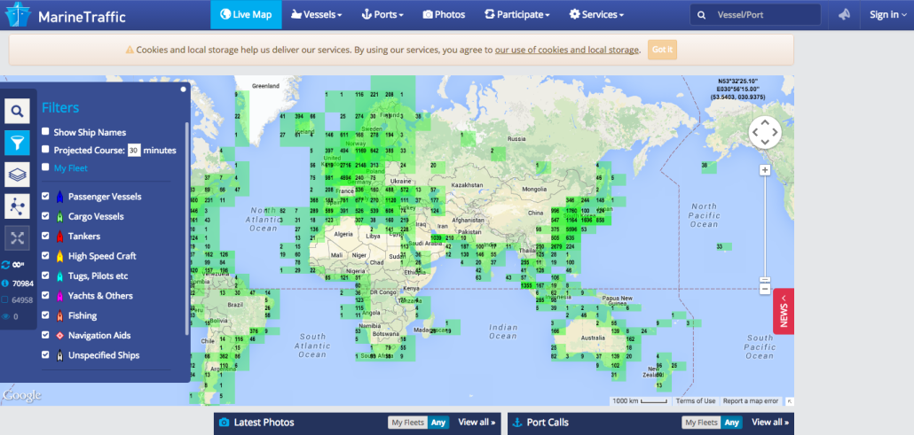Image resolution: width=914 pixels, height=435 pixels.
Task: Click the eye icon beside 0
Action: tap(5, 317)
